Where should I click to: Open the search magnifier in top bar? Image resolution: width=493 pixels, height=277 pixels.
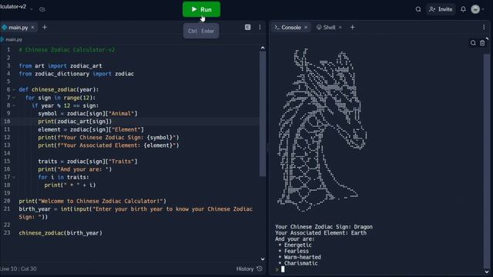click(418, 9)
